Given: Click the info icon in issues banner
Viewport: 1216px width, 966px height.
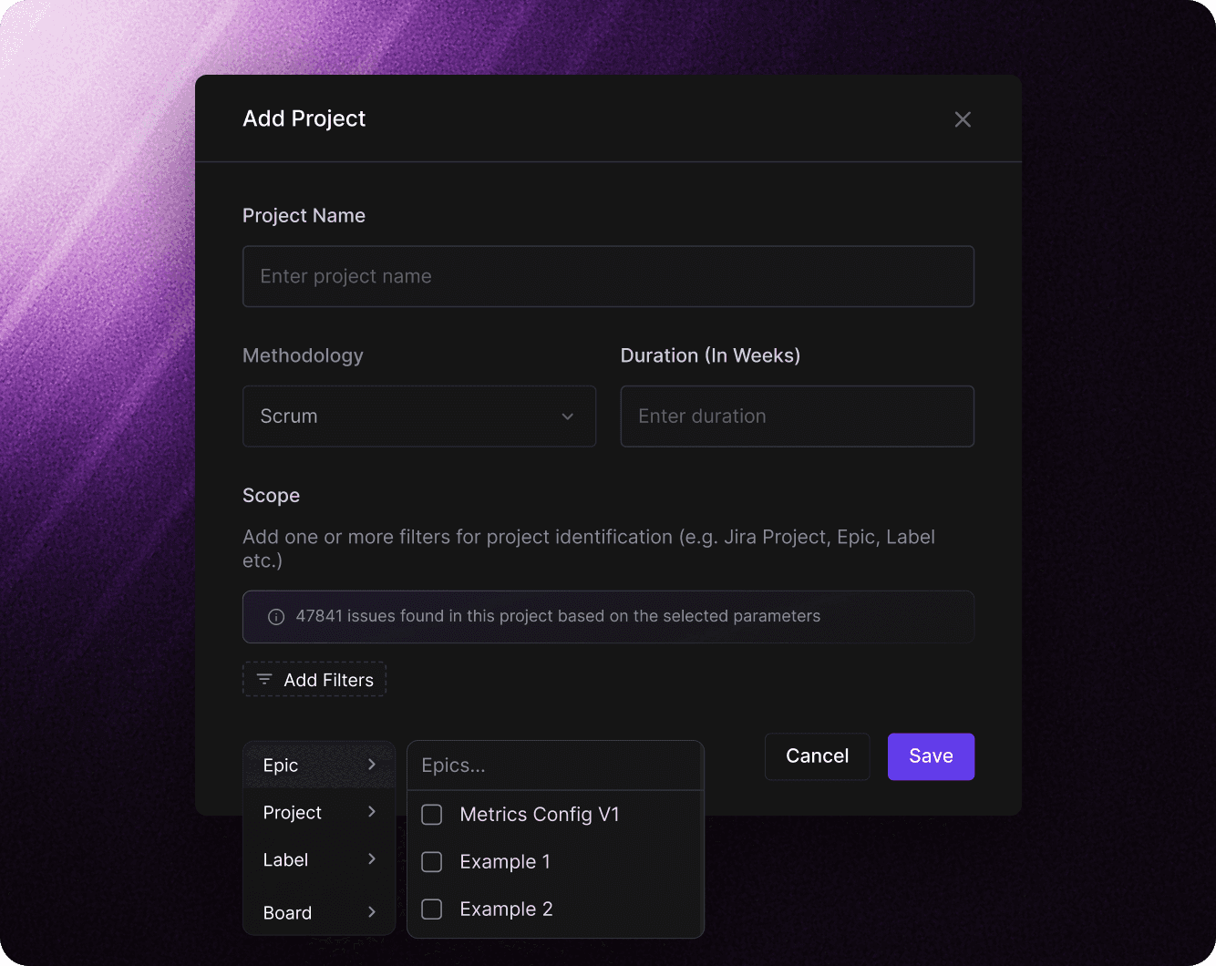Looking at the screenshot, I should coord(276,617).
